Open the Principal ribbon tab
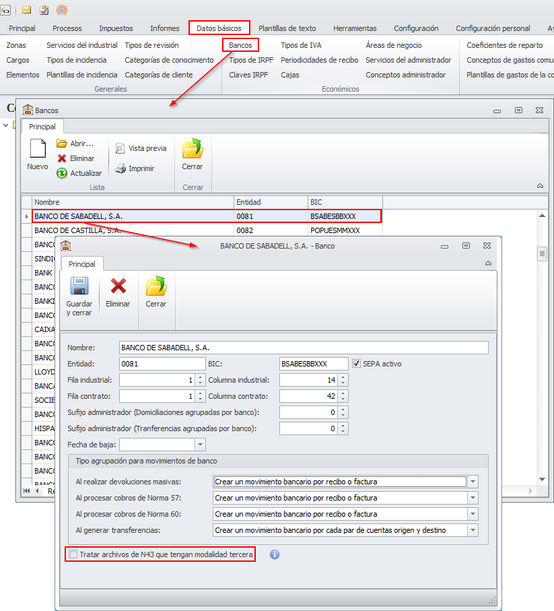This screenshot has width=554, height=611. 22,28
